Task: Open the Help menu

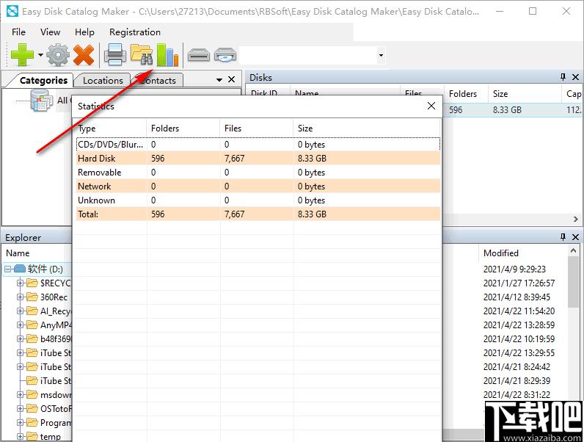Action: tap(84, 32)
